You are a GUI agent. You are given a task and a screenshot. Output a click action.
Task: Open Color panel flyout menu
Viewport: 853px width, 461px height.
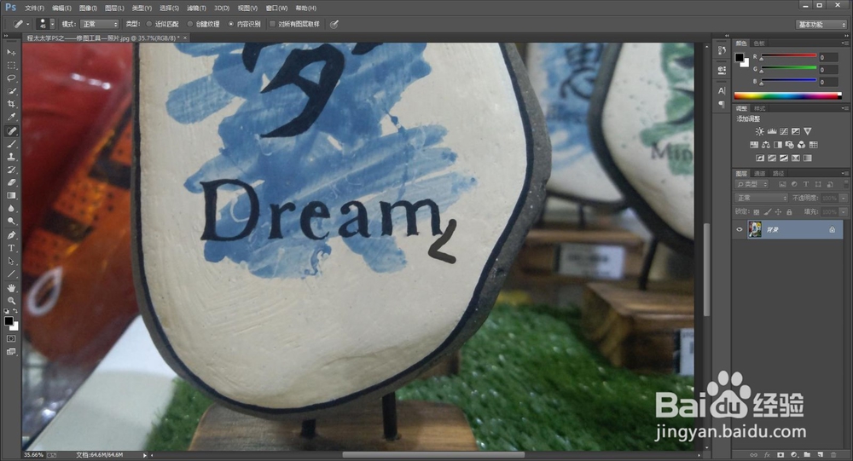[x=844, y=43]
